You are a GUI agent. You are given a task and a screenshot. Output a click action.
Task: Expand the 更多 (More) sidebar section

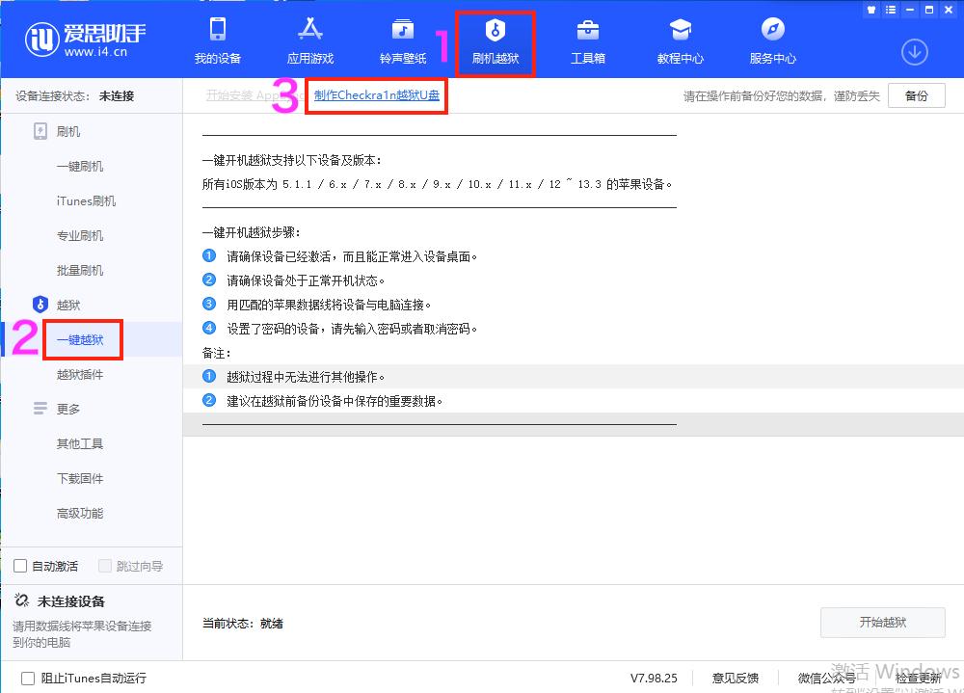[x=68, y=408]
